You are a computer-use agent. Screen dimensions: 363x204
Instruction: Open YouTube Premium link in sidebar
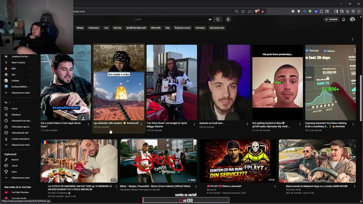(18, 192)
